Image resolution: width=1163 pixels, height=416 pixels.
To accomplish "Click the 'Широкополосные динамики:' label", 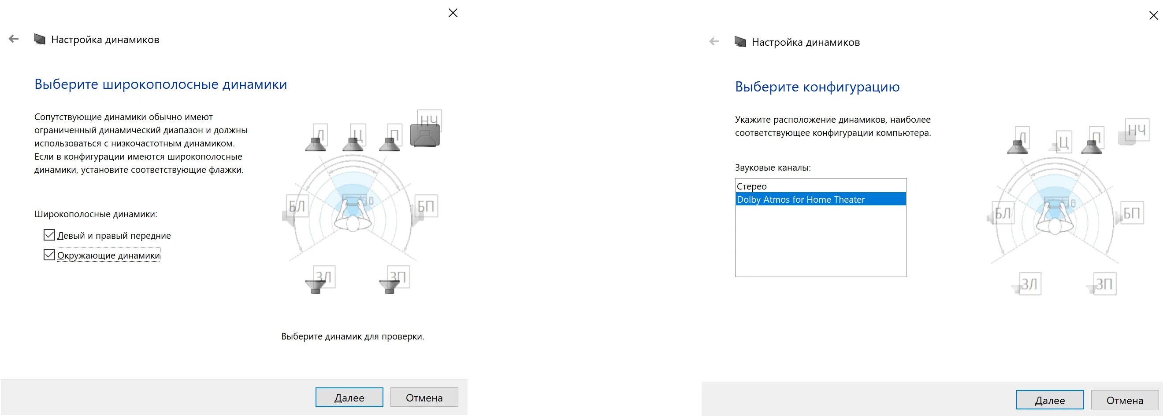I will (96, 215).
